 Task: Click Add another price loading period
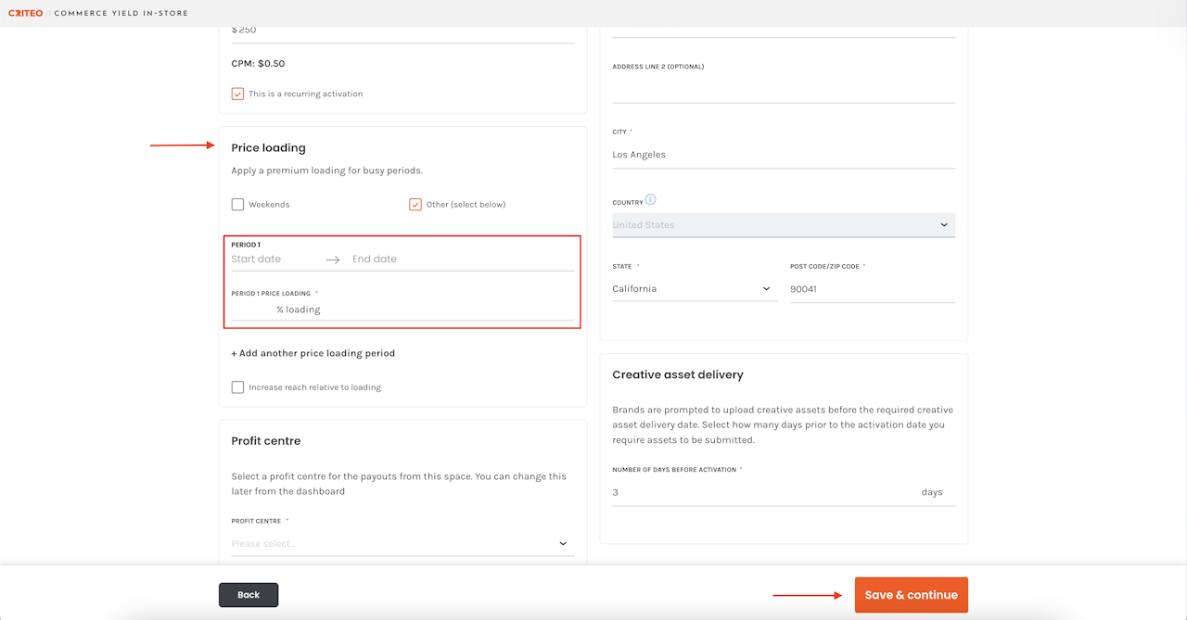tap(313, 353)
